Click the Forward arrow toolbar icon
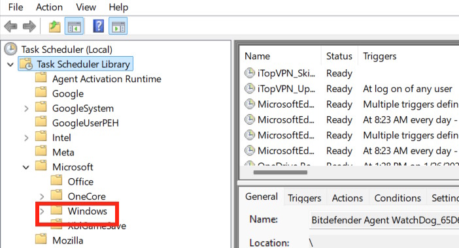The image size is (459, 248). (x=29, y=27)
